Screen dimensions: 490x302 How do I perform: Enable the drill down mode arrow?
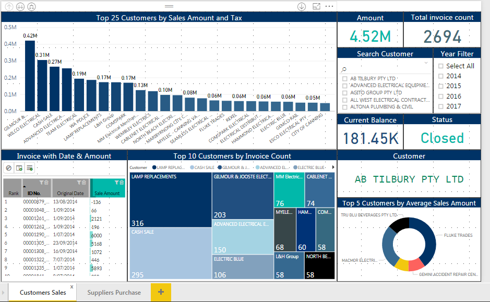point(302,6)
